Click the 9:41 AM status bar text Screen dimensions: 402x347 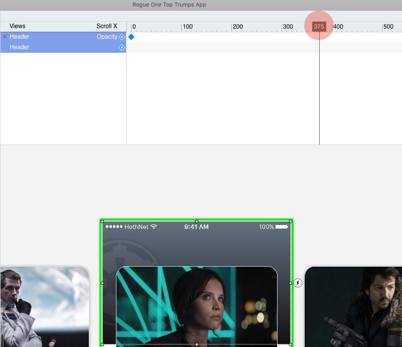[x=196, y=226]
